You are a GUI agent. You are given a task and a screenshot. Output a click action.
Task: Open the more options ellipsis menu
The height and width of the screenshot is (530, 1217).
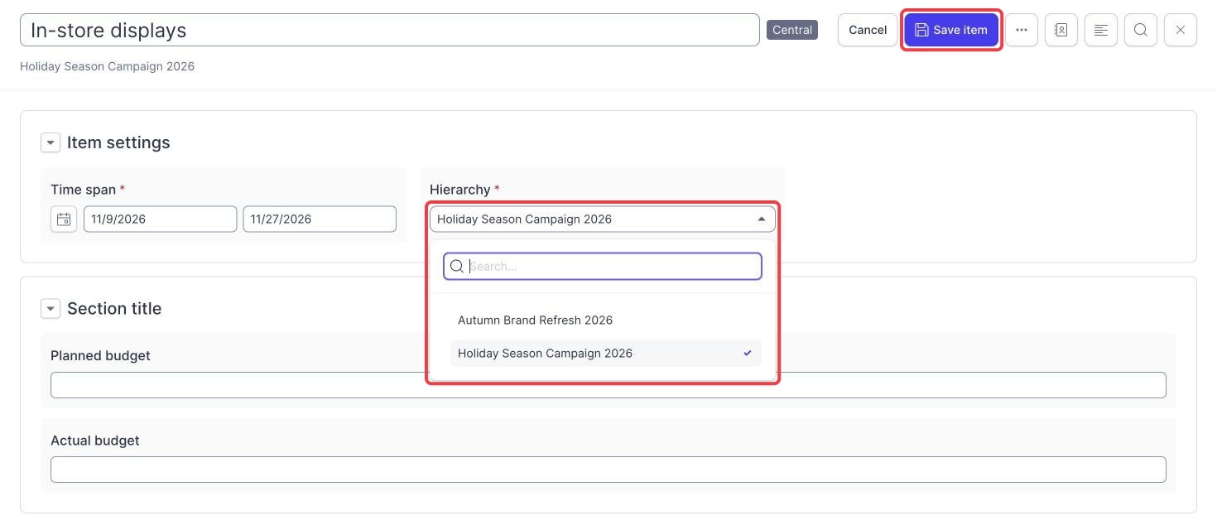(1022, 30)
